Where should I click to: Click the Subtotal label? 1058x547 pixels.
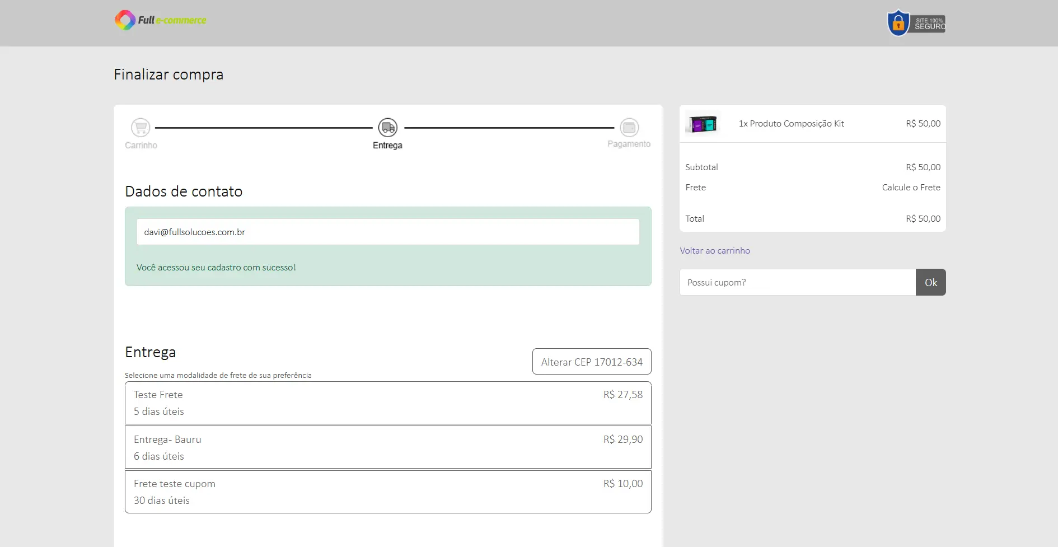tap(701, 167)
